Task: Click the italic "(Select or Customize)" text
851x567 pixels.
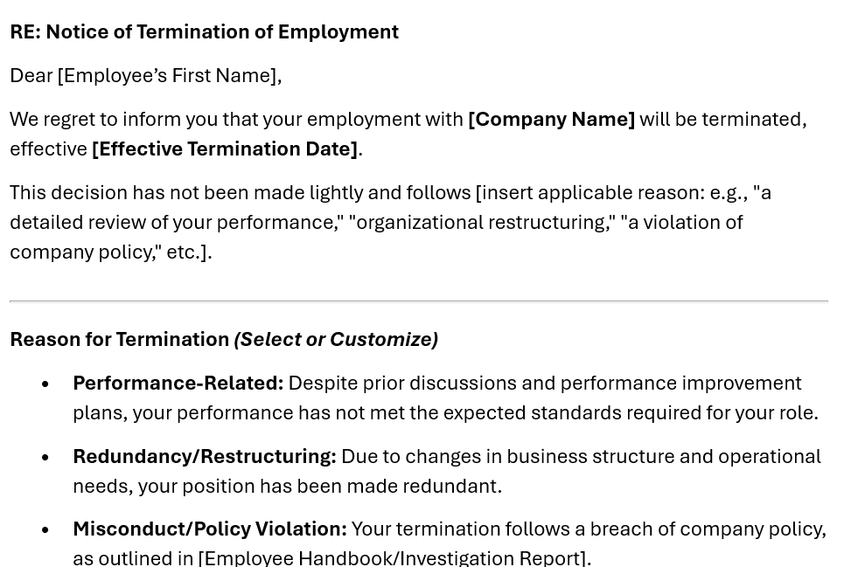Action: point(336,340)
